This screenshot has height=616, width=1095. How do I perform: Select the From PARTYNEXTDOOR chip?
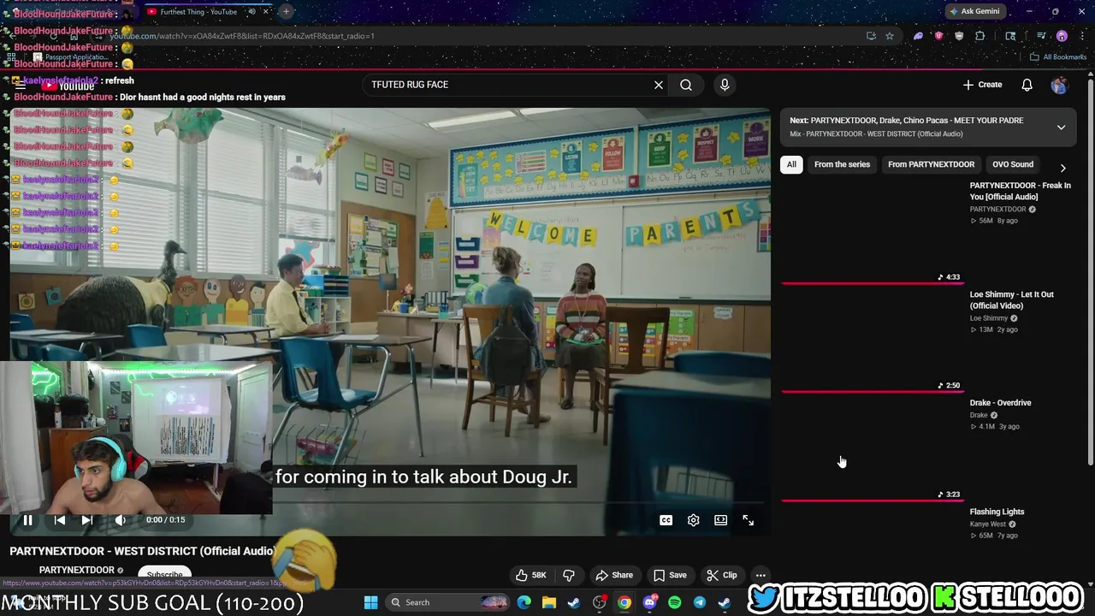click(x=931, y=164)
